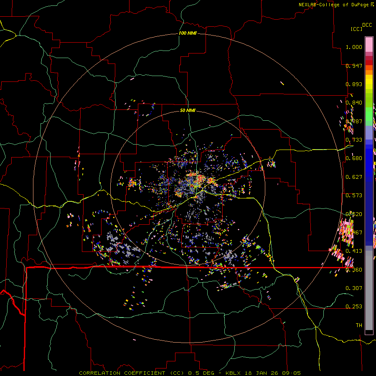Click the [CC] legend unit label
Viewport: 376px width, 376px height.
tap(356, 29)
